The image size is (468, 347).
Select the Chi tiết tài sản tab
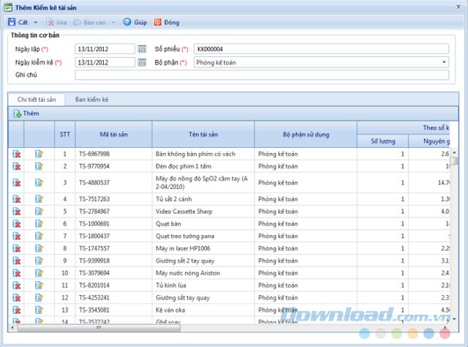[36, 99]
